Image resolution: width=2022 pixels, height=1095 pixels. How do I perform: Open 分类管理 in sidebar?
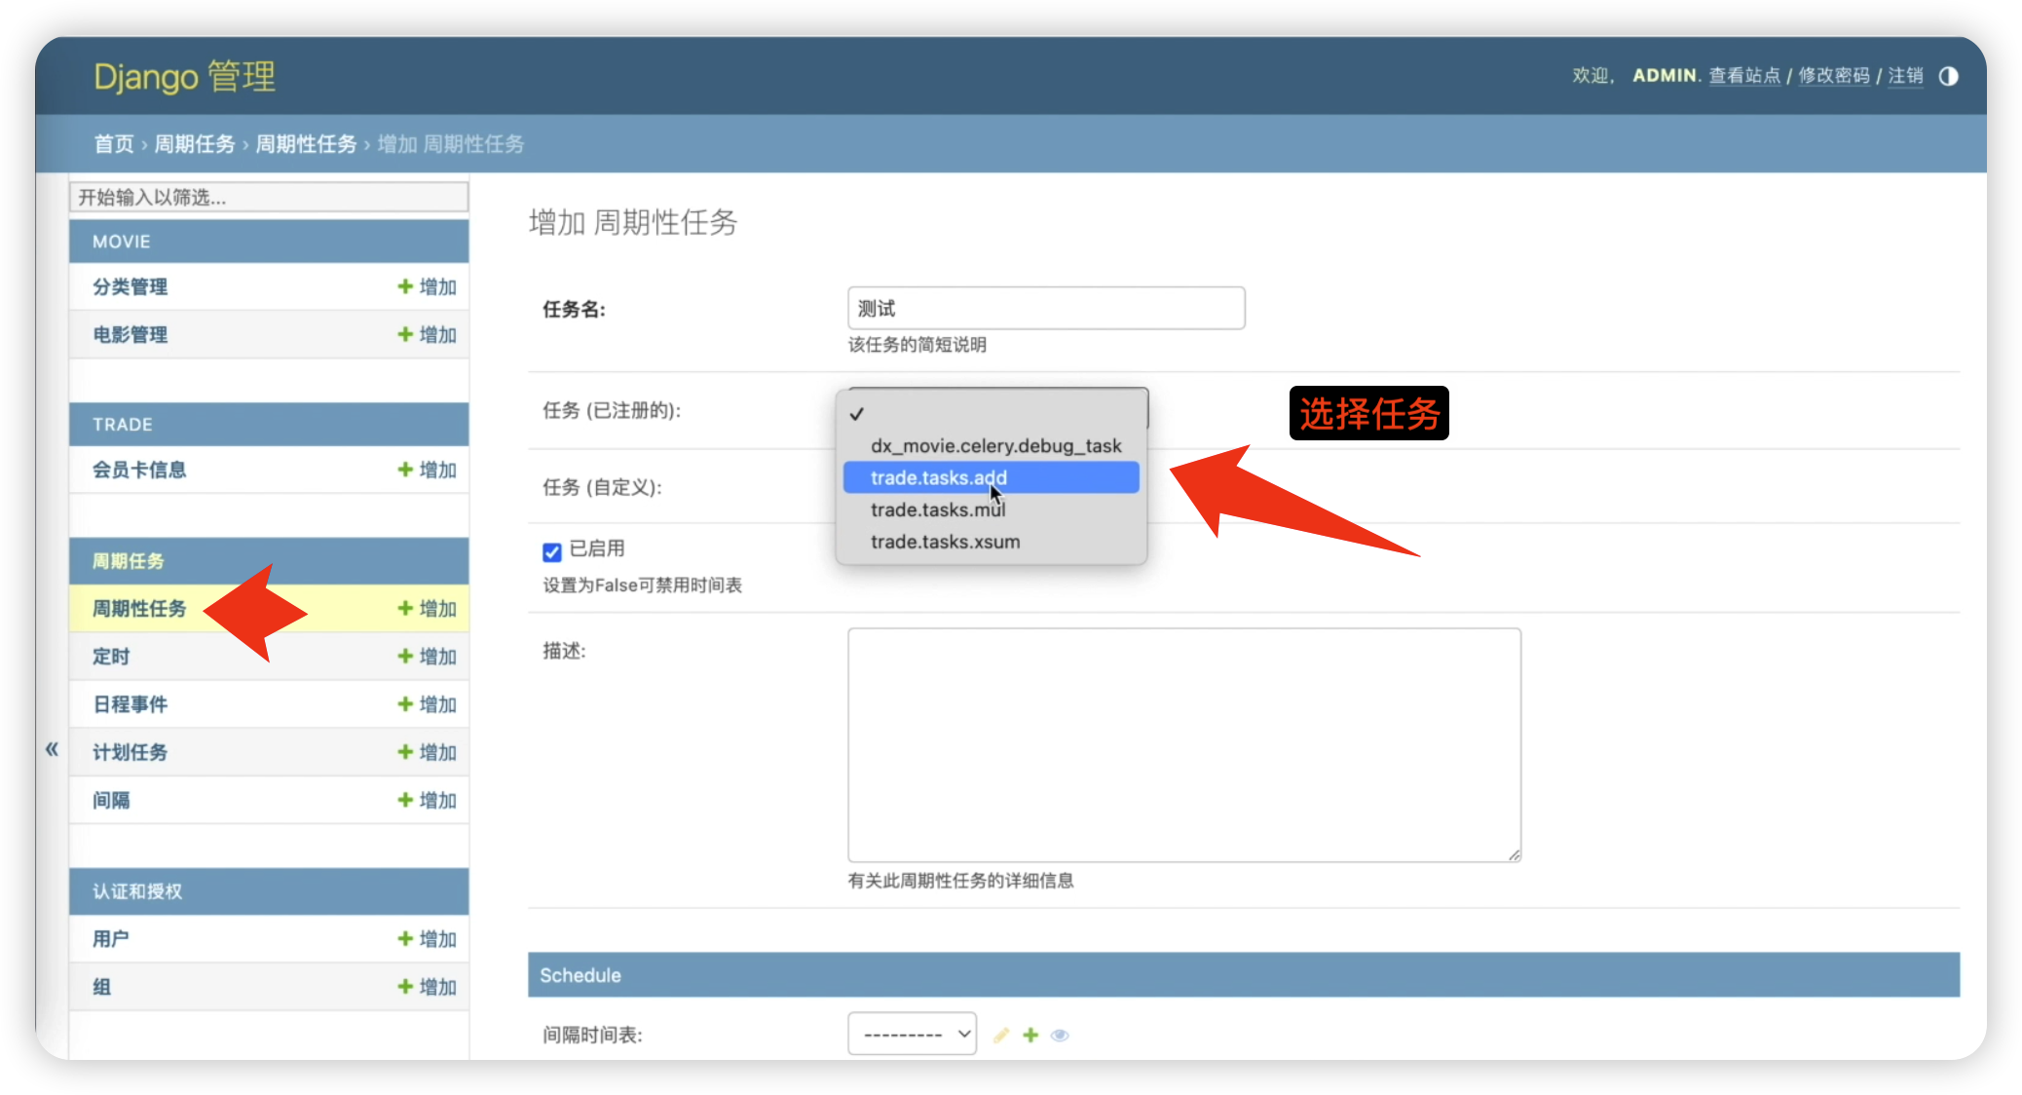tap(131, 286)
